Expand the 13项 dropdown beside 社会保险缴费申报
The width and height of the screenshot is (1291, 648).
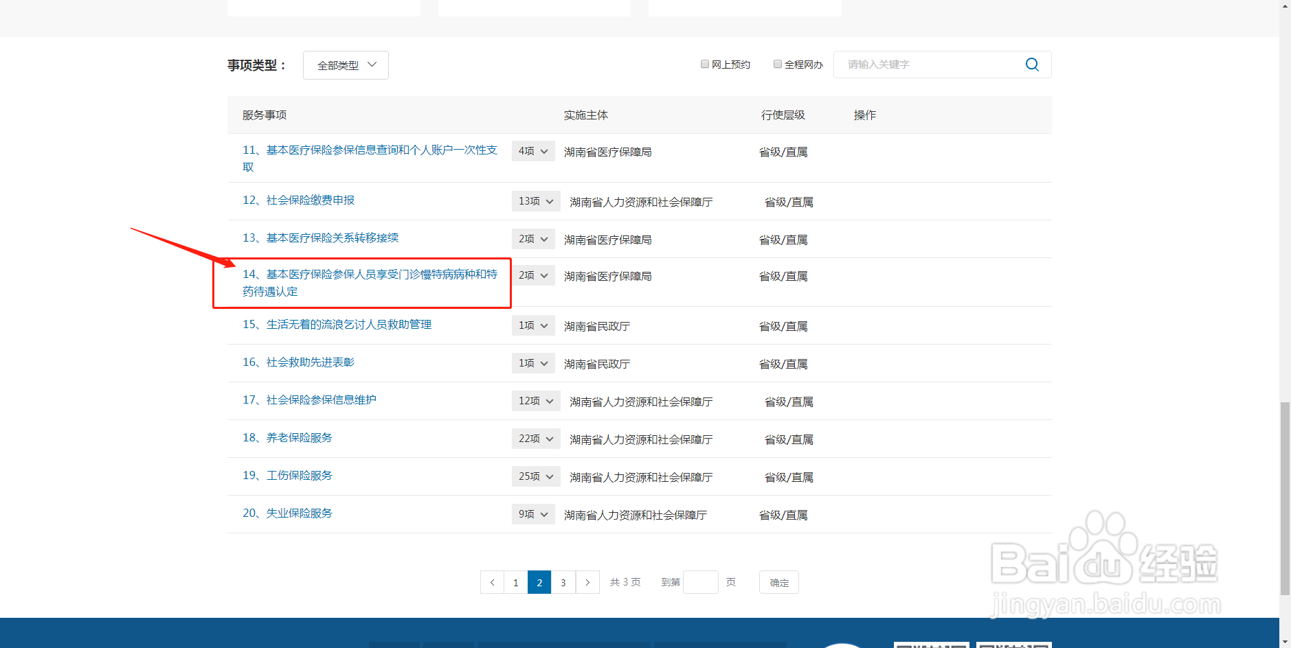coord(535,200)
